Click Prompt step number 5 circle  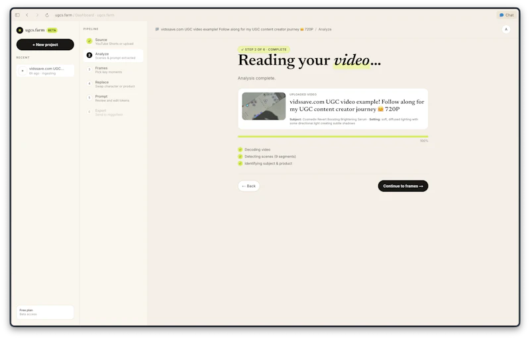click(89, 98)
